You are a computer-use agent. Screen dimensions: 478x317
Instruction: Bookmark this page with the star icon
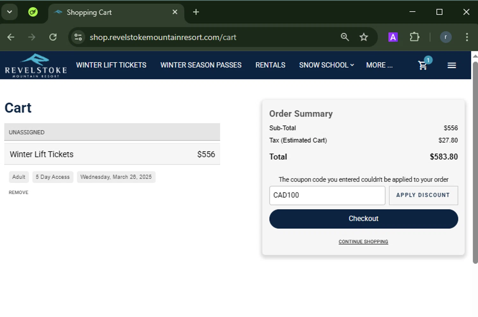click(x=364, y=37)
